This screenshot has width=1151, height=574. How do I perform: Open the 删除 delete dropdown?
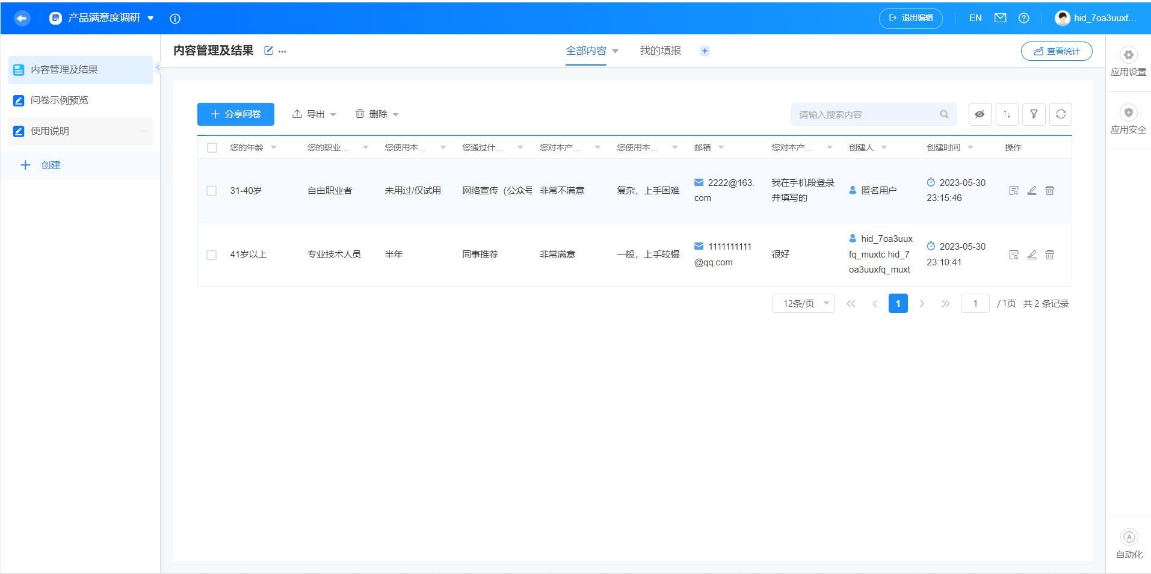tap(377, 114)
